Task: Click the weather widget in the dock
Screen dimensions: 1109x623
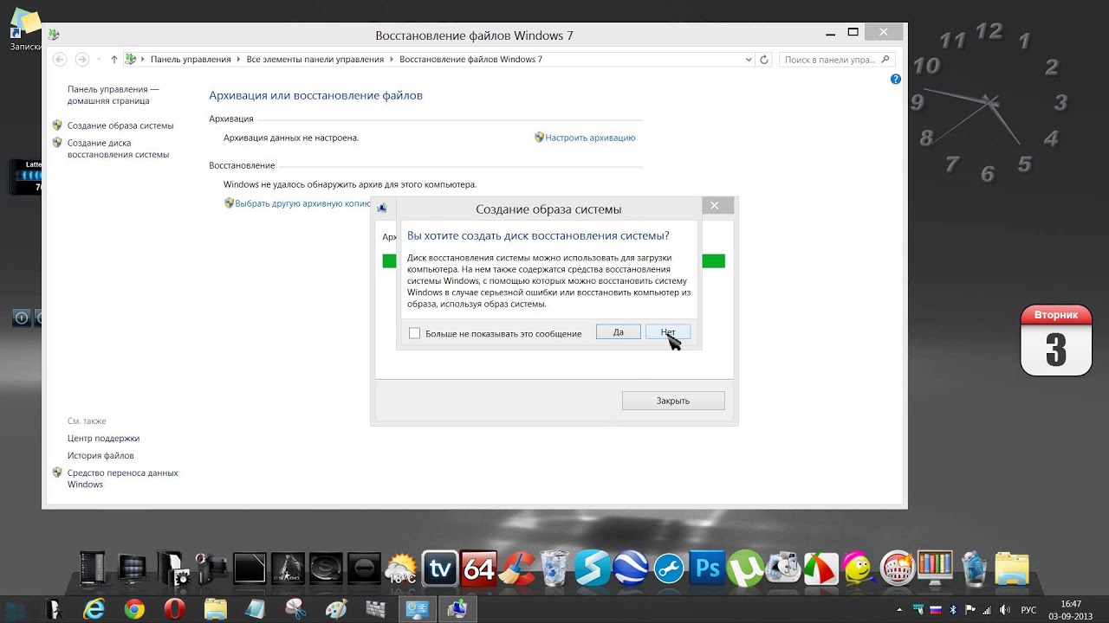Action: point(401,568)
